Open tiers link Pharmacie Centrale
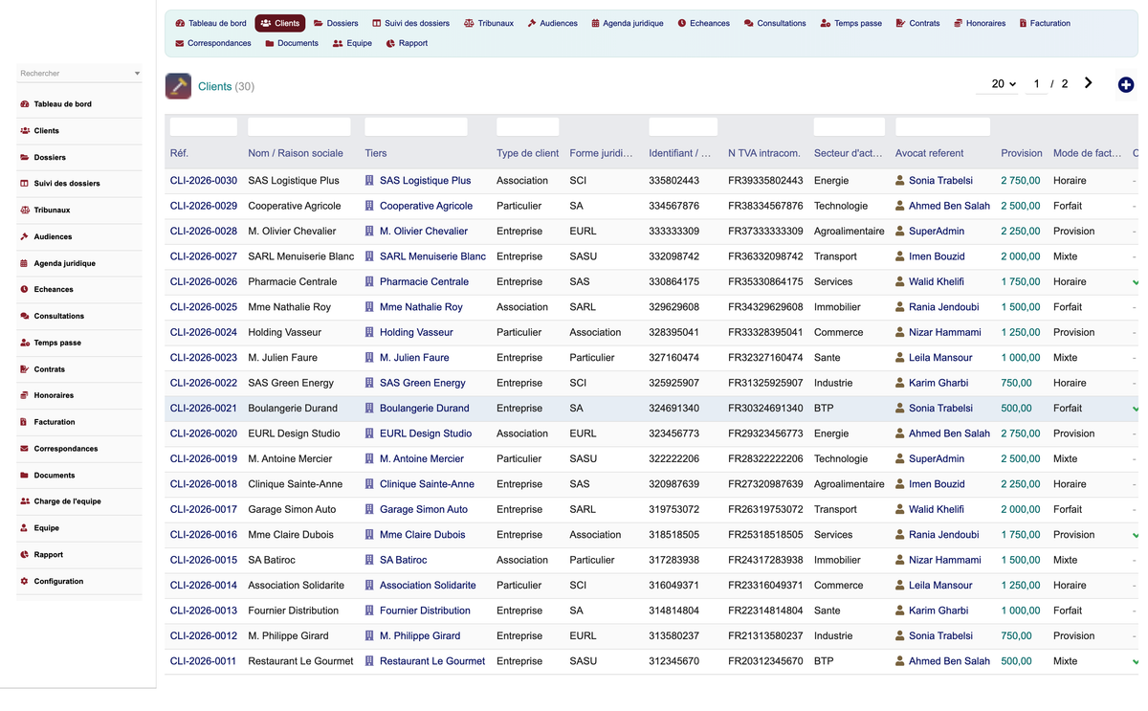 pyautogui.click(x=424, y=281)
